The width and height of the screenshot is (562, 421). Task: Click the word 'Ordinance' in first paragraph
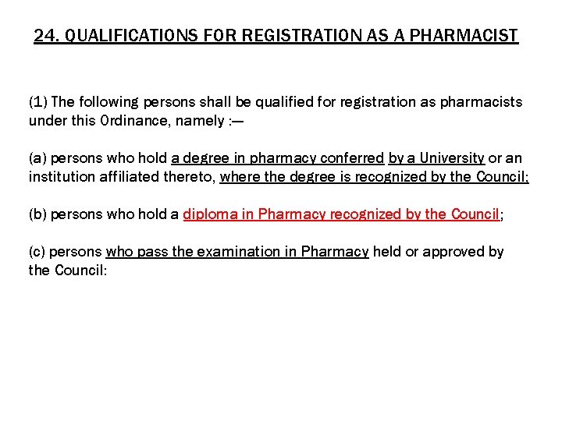pos(133,121)
